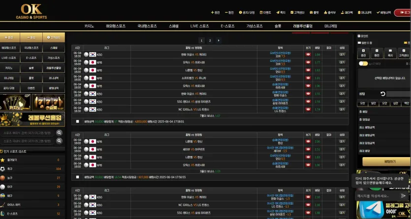Click next page arrow in pagination
Viewport: 411px width, 219px height.
pyautogui.click(x=219, y=40)
